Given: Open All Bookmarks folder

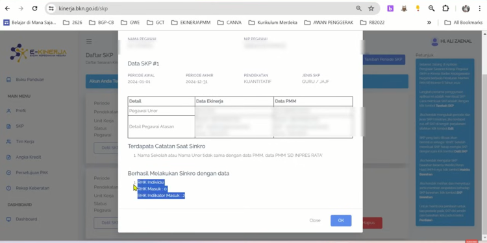Looking at the screenshot, I should (x=464, y=22).
